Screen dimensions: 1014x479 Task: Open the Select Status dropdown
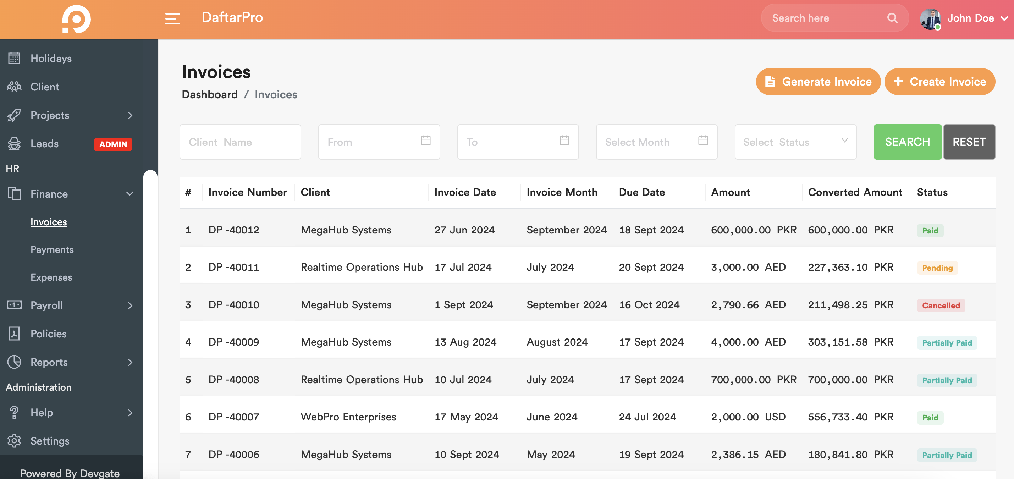pos(795,142)
